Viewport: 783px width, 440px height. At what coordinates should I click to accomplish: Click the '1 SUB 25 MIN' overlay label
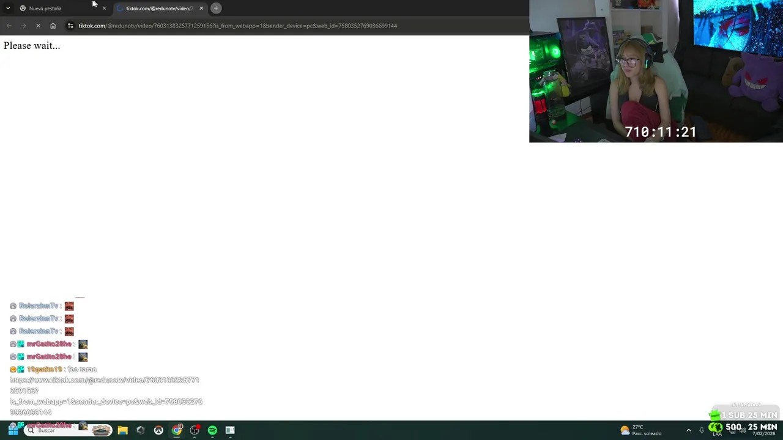(749, 415)
